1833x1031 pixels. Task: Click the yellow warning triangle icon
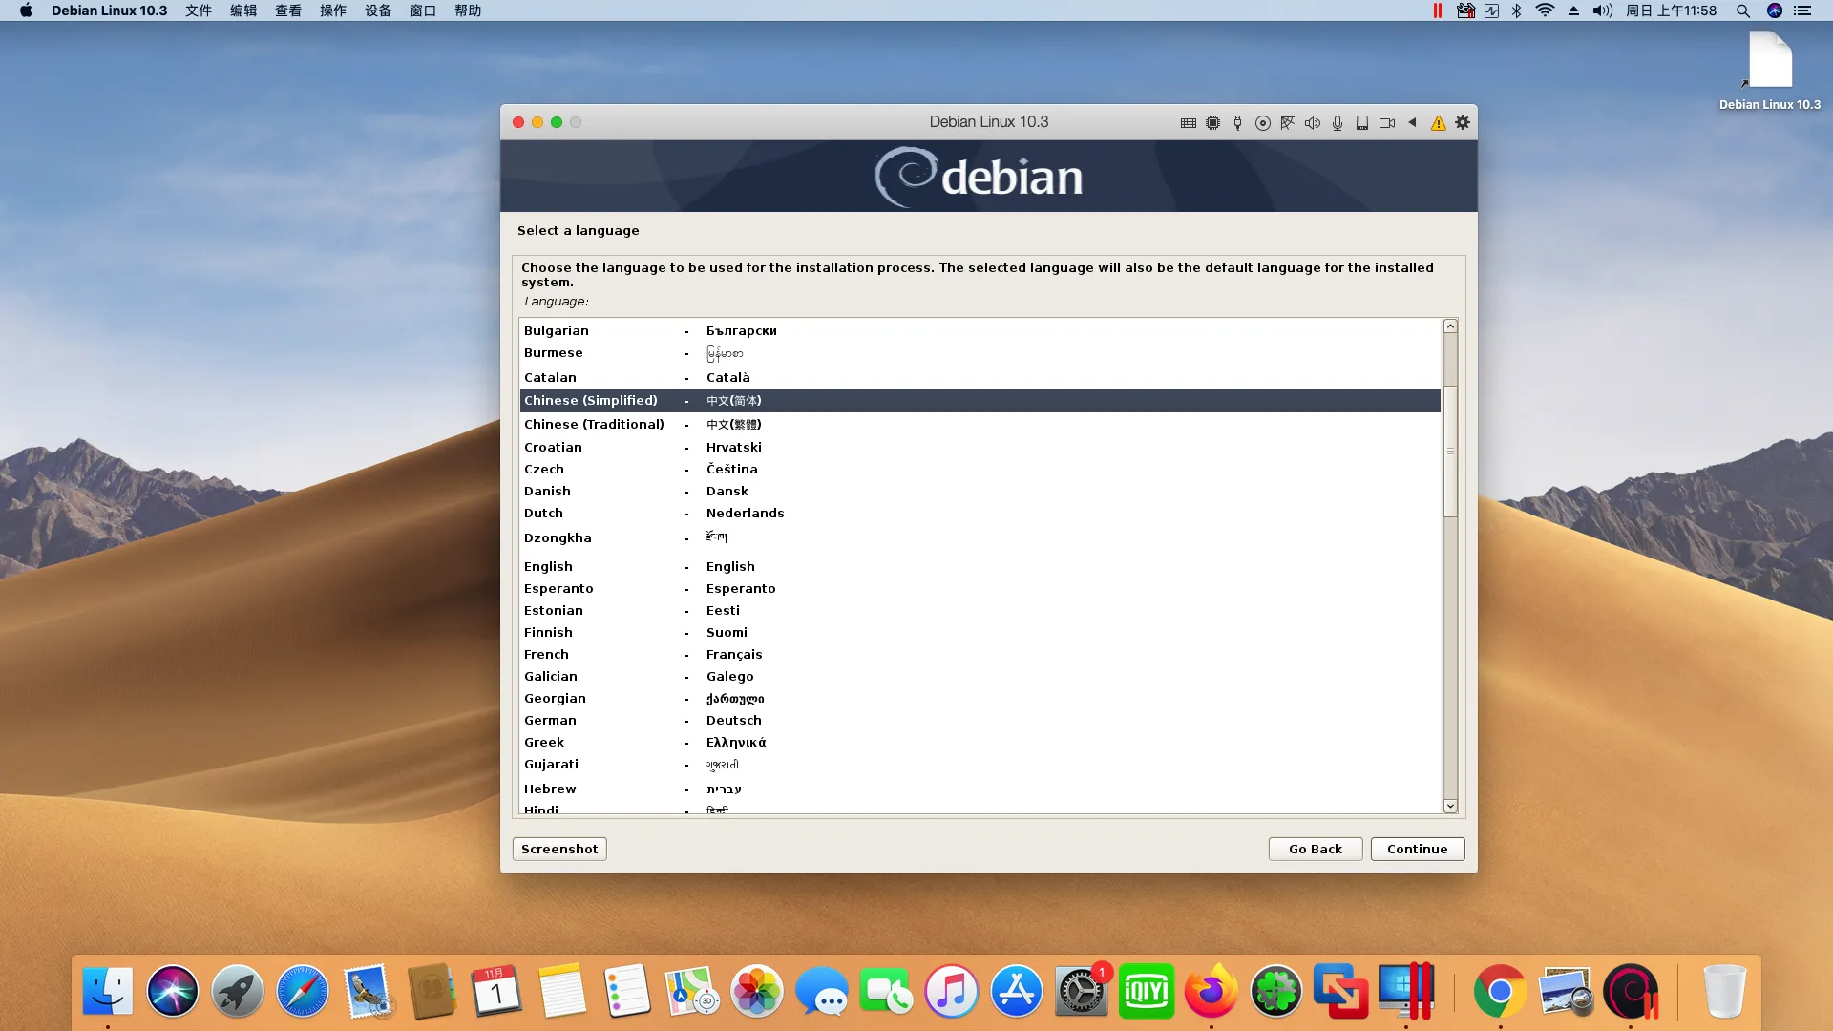click(1438, 123)
